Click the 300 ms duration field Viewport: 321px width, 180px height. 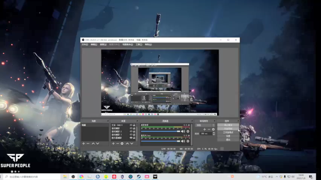(206, 134)
